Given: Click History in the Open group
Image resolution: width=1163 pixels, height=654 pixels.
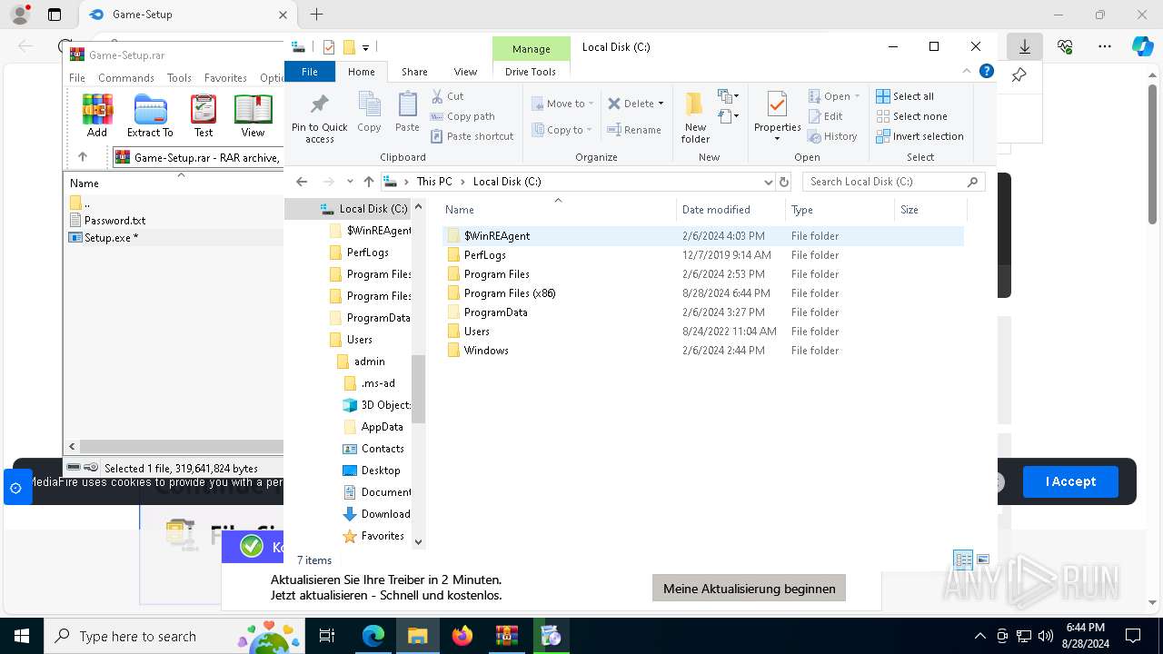Looking at the screenshot, I should click(x=832, y=136).
